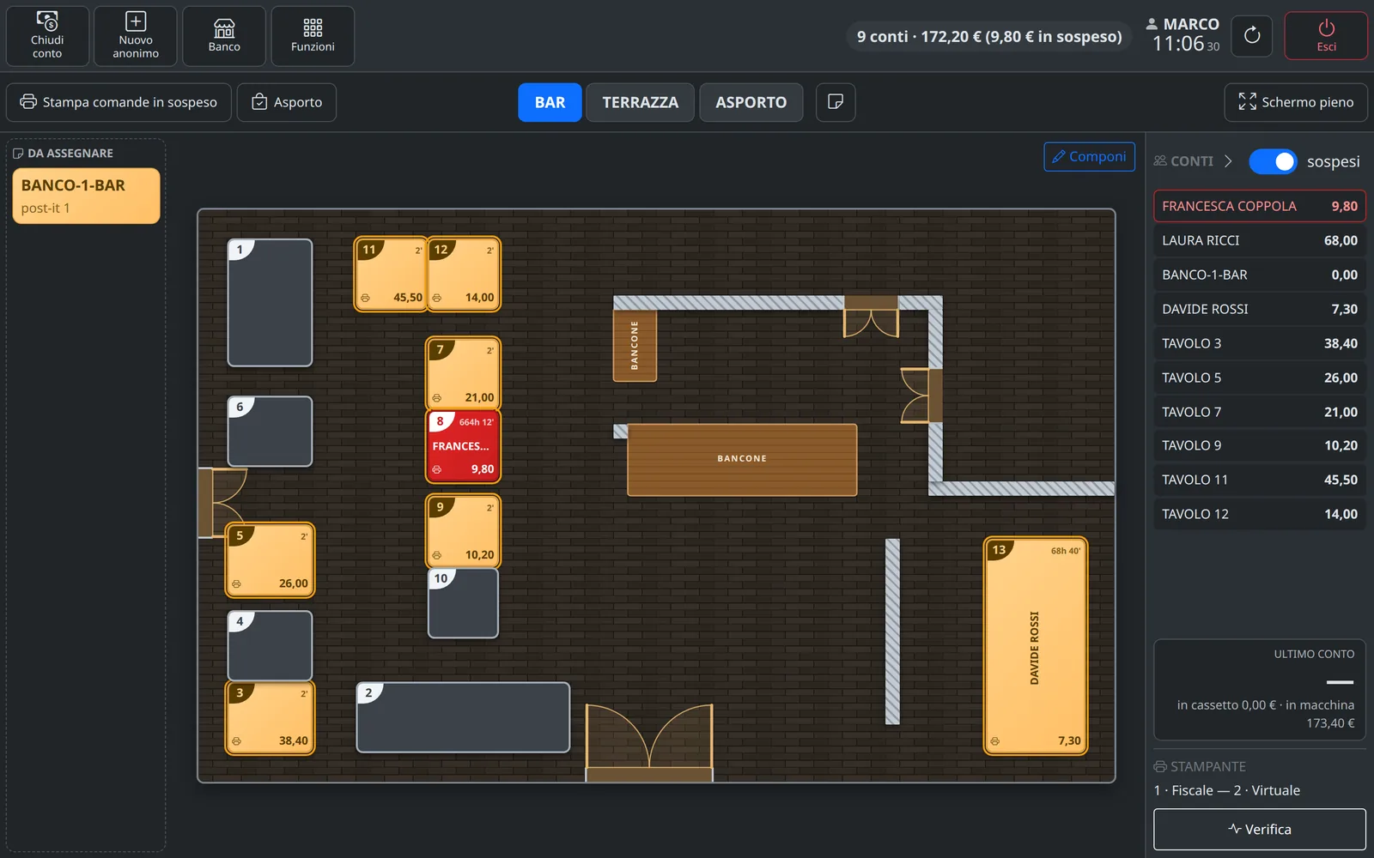Print suspended orders with Stampa comande

click(119, 102)
